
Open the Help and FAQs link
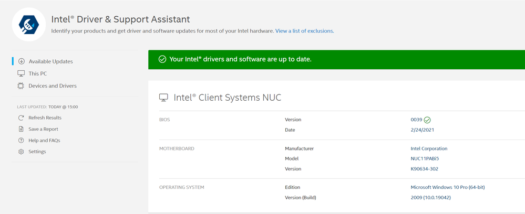pos(44,141)
